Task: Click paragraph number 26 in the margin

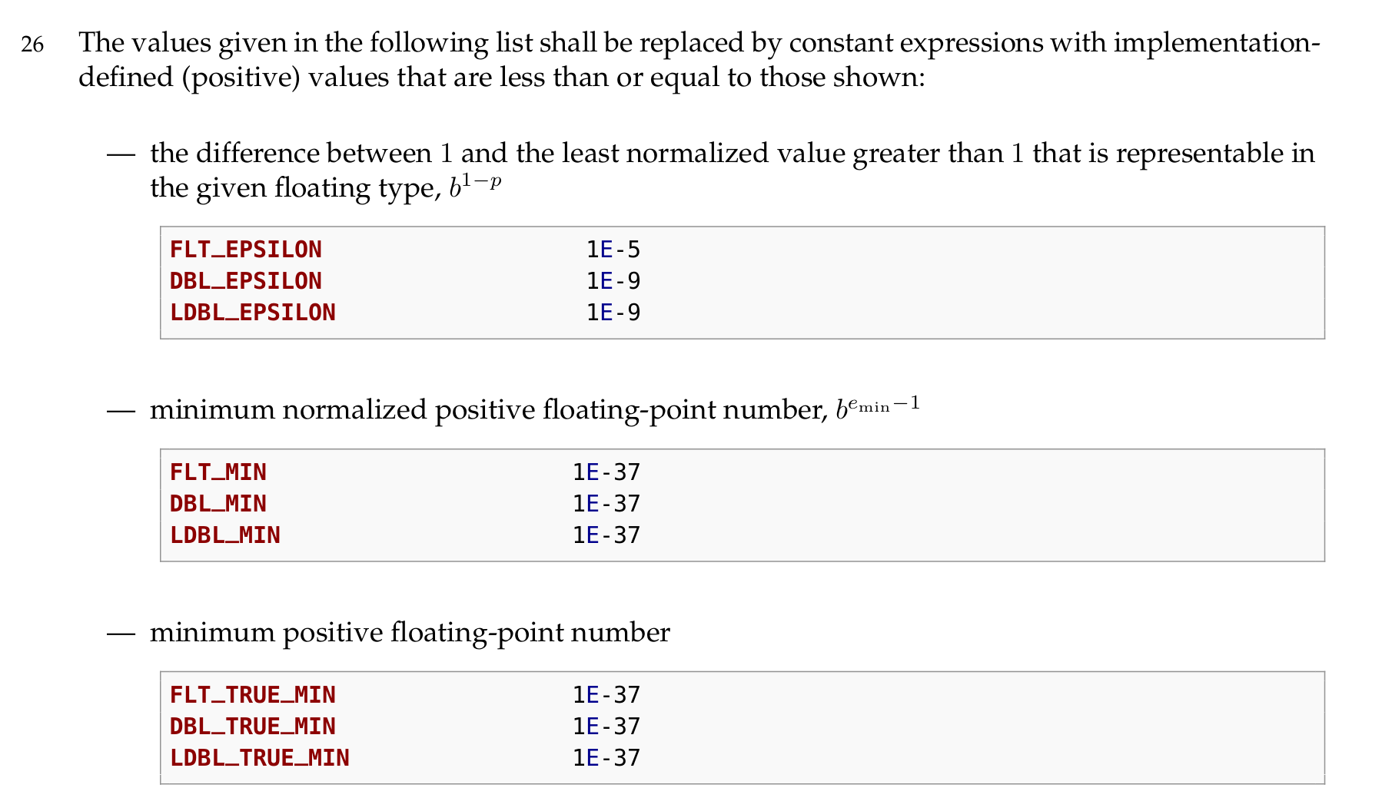Action: [x=32, y=45]
